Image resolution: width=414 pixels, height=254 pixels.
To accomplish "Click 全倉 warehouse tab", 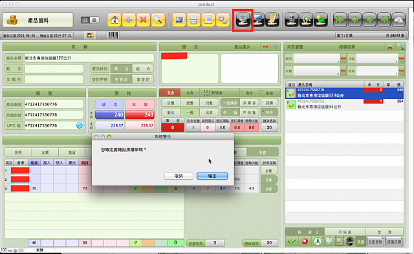I will point(171,93).
